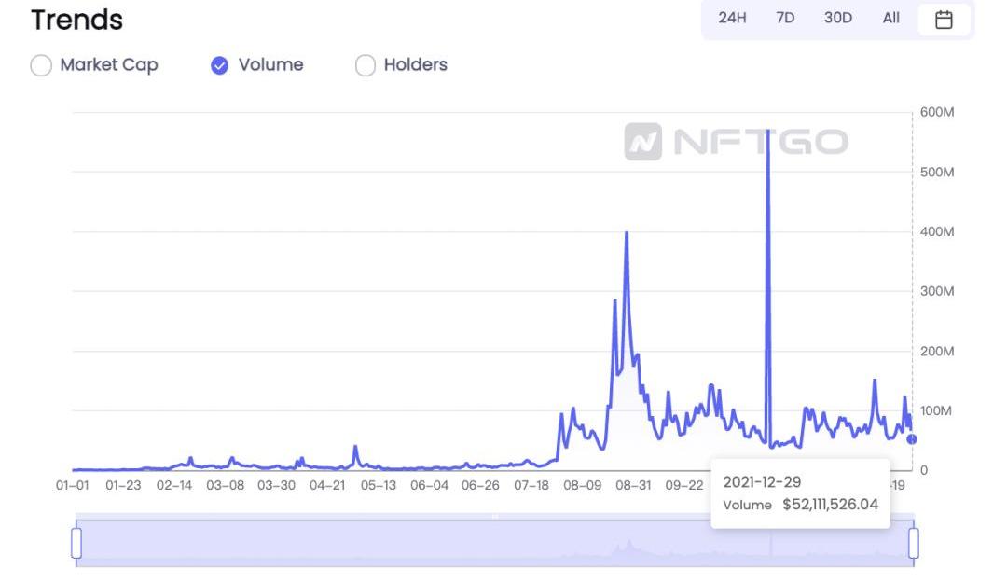Show the 30D time range

coord(838,18)
